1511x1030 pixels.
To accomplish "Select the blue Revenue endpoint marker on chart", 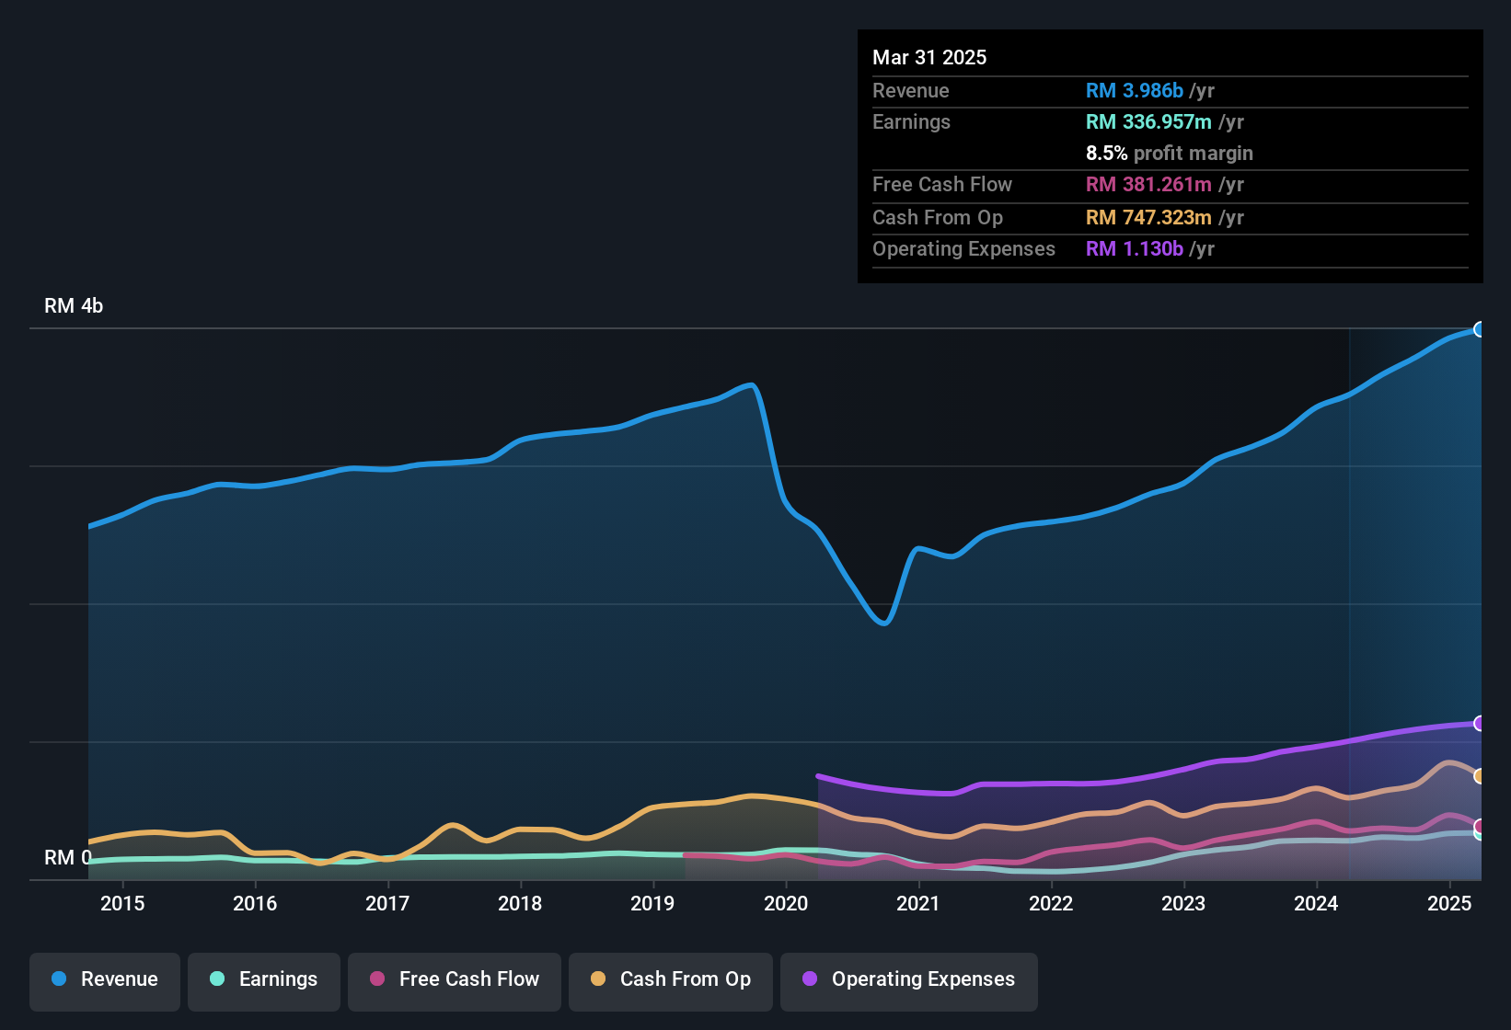I will pyautogui.click(x=1480, y=328).
